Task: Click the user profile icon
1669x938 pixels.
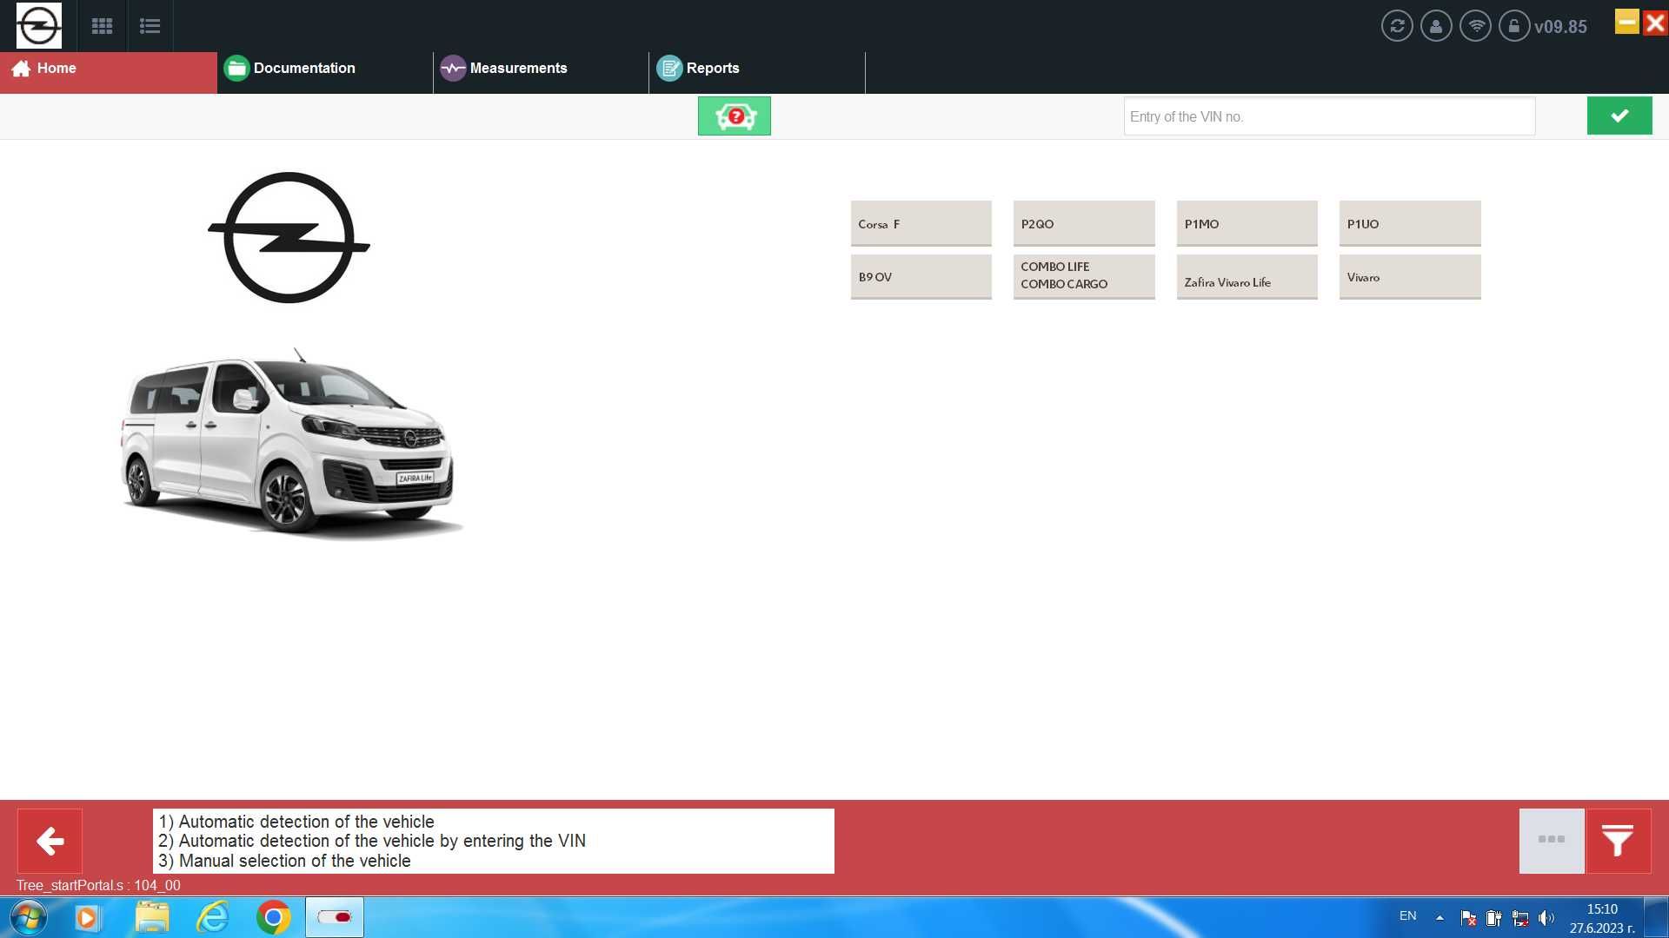Action: tap(1436, 25)
